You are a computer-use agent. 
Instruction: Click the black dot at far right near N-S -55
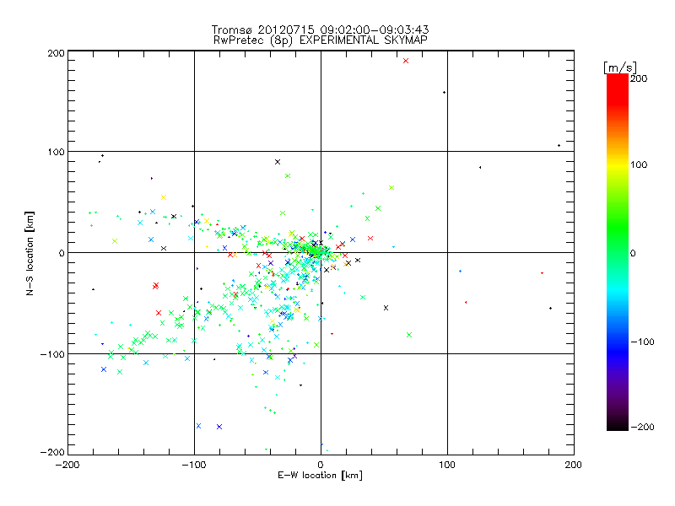coord(551,308)
